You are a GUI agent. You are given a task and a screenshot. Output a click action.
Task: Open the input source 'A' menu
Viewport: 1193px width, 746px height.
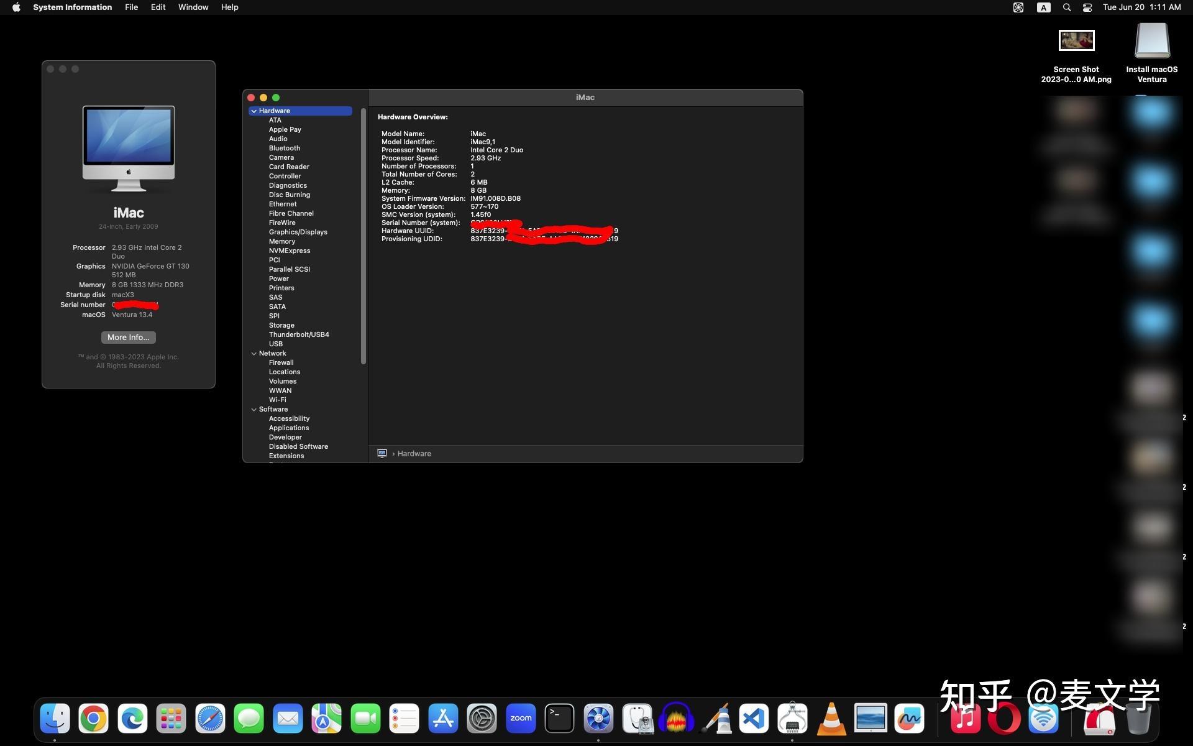tap(1044, 7)
